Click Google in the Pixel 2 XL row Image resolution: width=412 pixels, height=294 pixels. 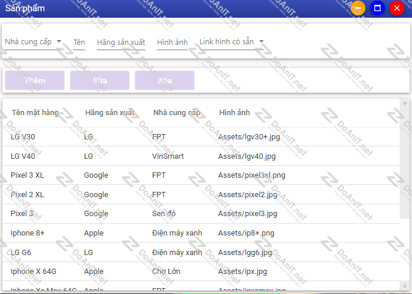96,195
